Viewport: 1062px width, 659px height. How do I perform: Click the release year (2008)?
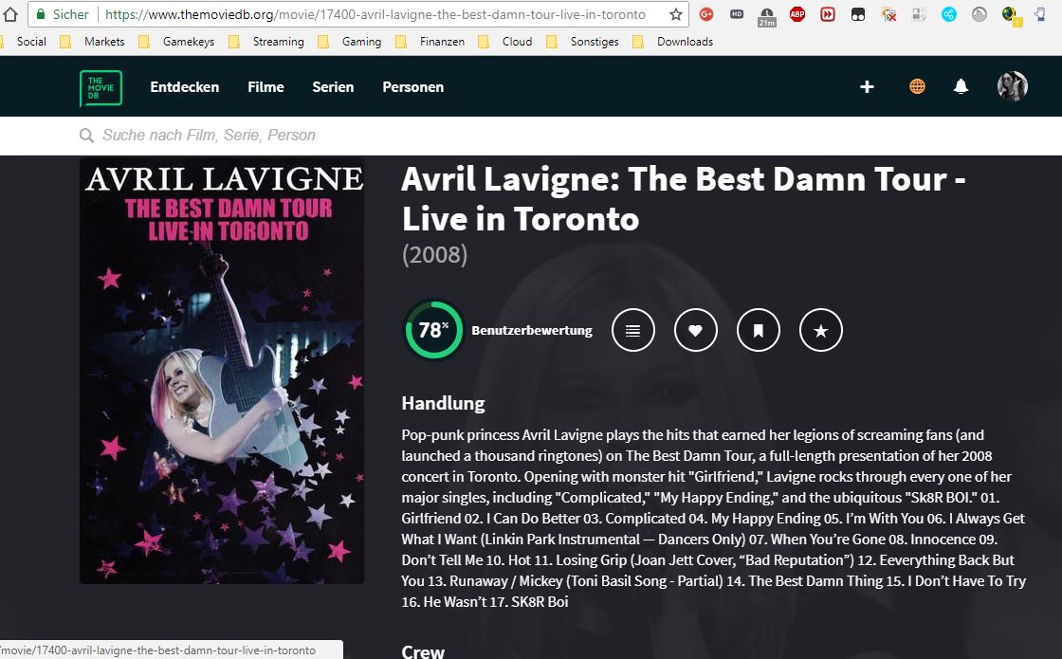click(x=435, y=255)
